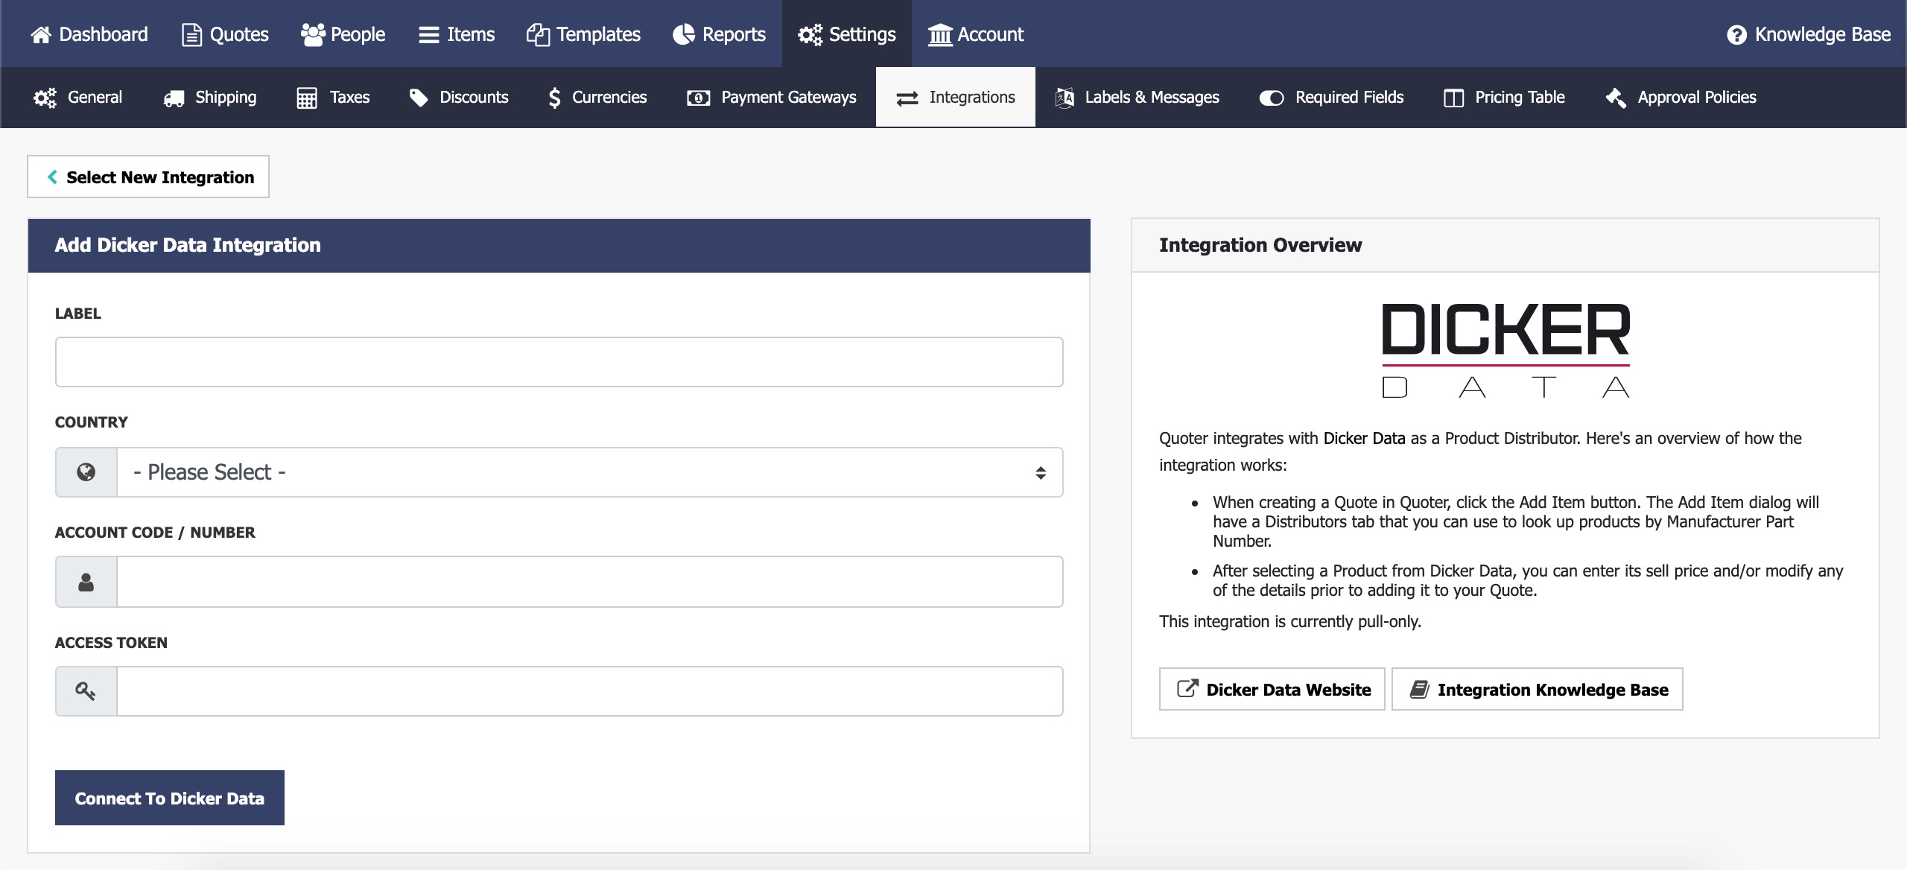Click Select New Integration button
Viewport: 1907px width, 870px height.
click(x=148, y=177)
